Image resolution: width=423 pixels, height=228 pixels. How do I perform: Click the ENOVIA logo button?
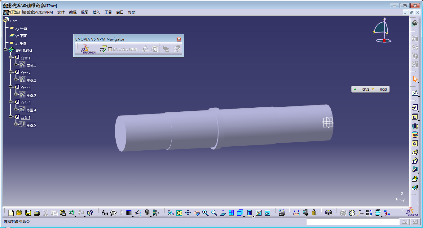click(88, 49)
